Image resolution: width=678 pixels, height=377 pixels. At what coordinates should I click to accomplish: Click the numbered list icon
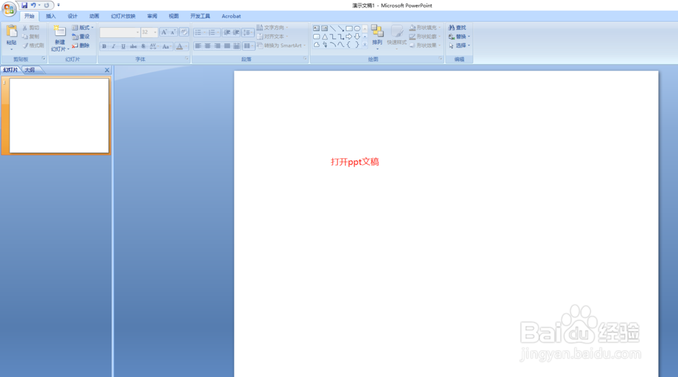click(212, 32)
